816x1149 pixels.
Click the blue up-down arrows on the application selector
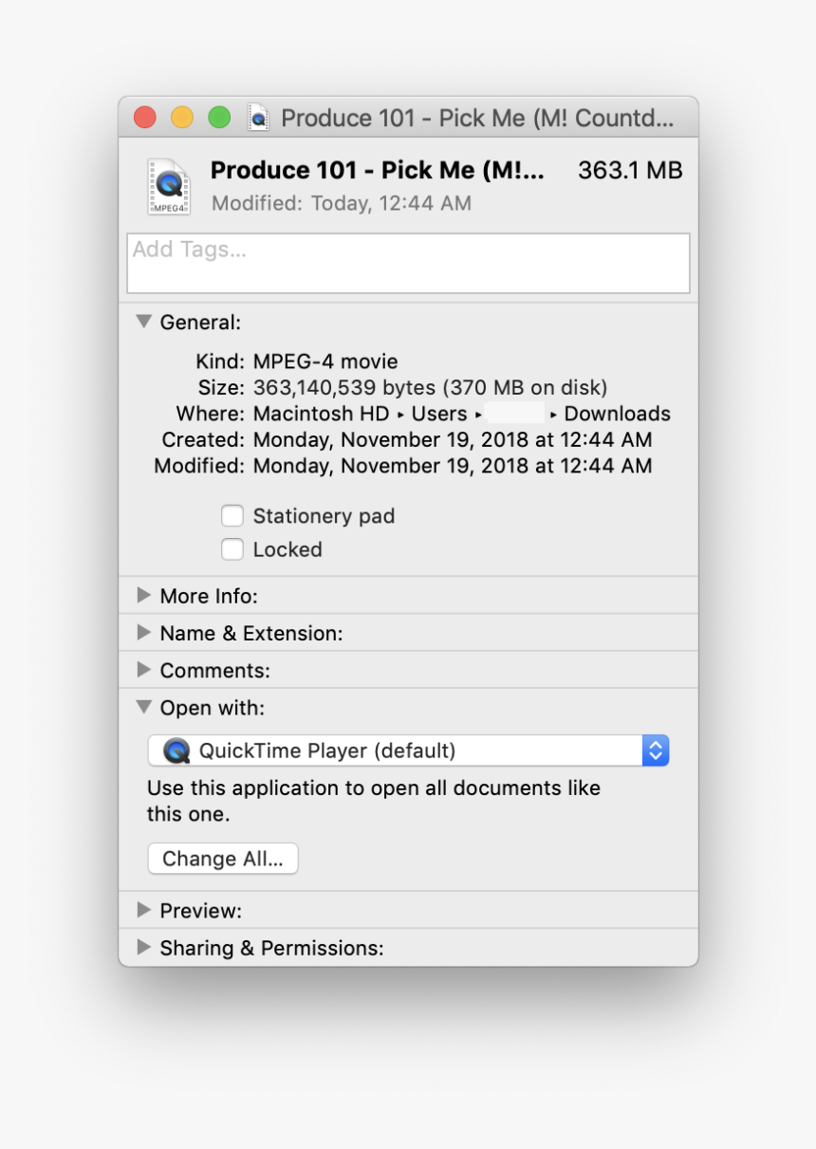coord(656,750)
